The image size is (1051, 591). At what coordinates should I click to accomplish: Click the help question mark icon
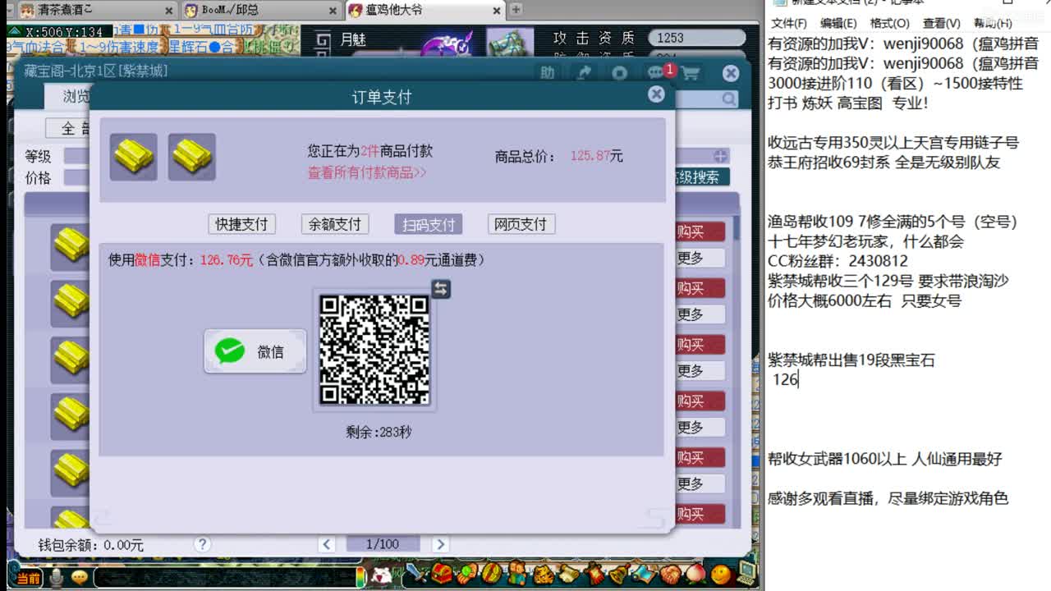tap(202, 544)
